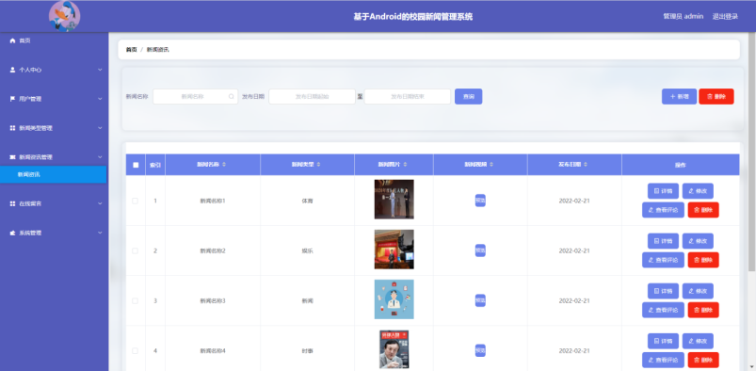Click 修改 for 新闻名称4
756x371 pixels.
tap(698, 341)
